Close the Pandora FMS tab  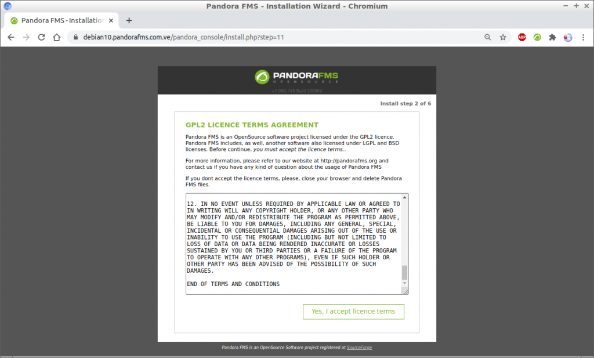coord(111,20)
